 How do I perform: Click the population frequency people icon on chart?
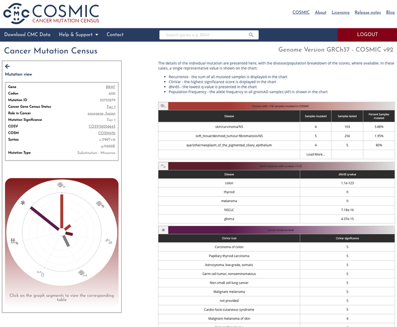click(14, 241)
